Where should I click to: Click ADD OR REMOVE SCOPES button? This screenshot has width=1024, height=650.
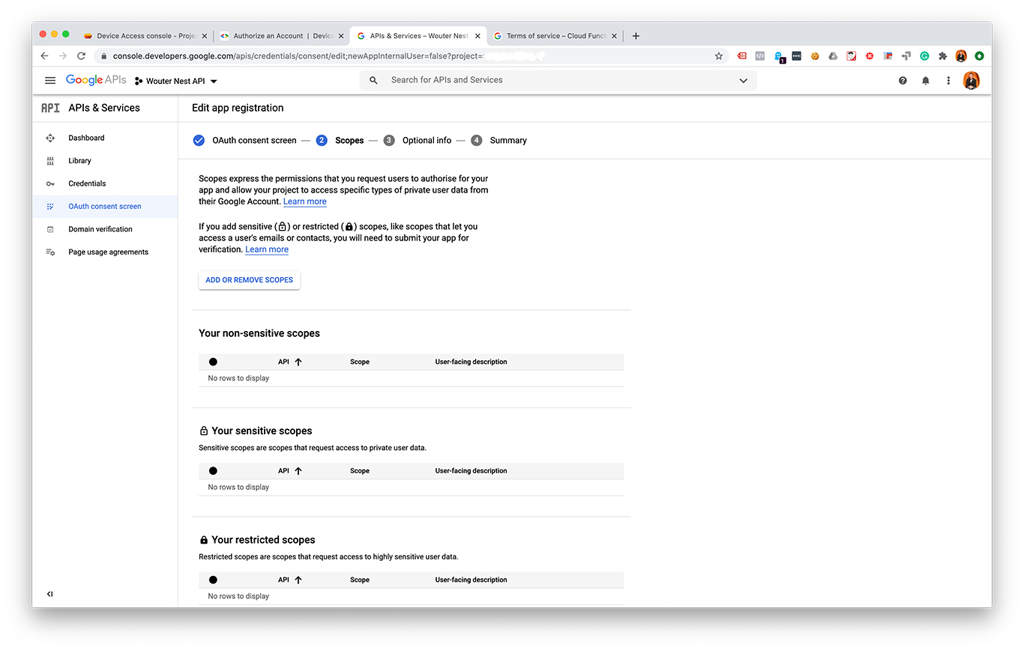249,280
